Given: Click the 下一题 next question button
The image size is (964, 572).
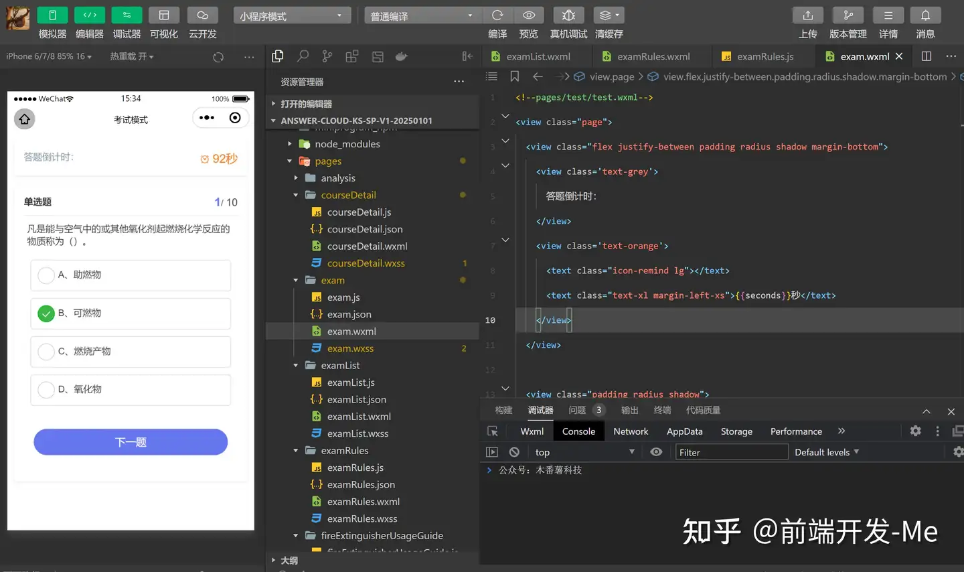Looking at the screenshot, I should [131, 442].
